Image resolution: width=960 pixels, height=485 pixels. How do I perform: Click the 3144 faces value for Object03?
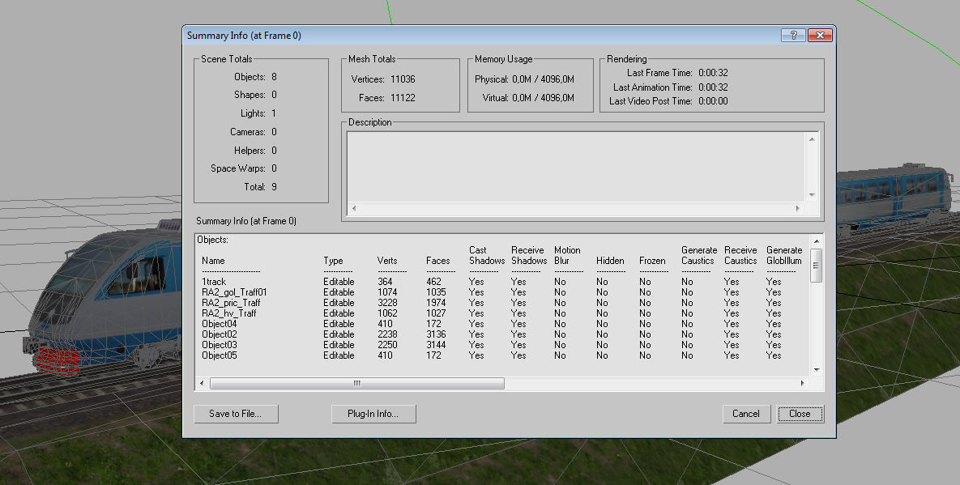pos(436,345)
